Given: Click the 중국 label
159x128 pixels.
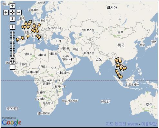Looking at the screenshot, I should tap(121, 45).
